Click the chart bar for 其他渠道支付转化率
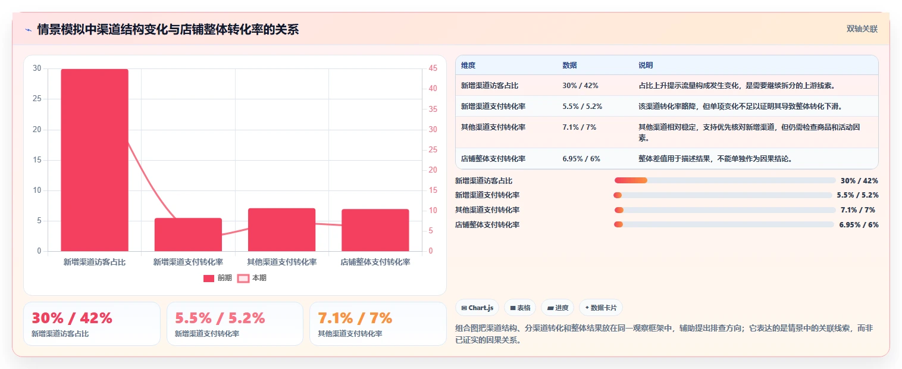The image size is (902, 369). pyautogui.click(x=281, y=230)
